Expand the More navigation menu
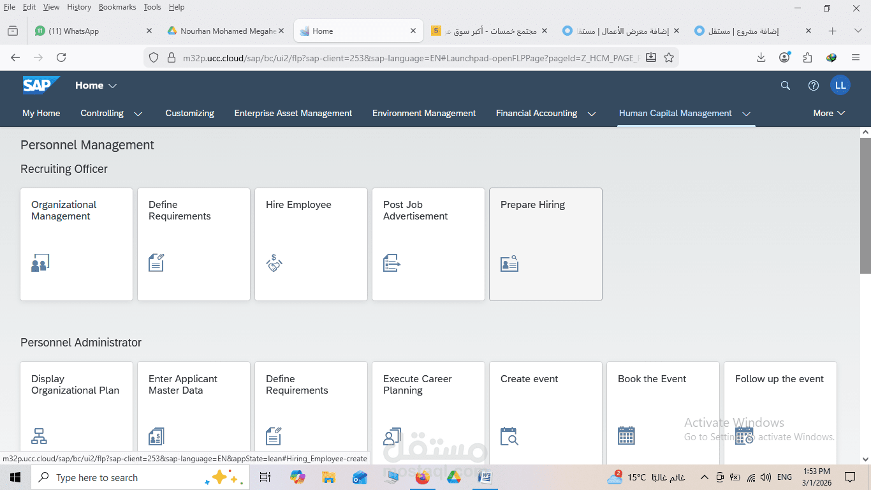Image resolution: width=871 pixels, height=490 pixels. tap(828, 113)
